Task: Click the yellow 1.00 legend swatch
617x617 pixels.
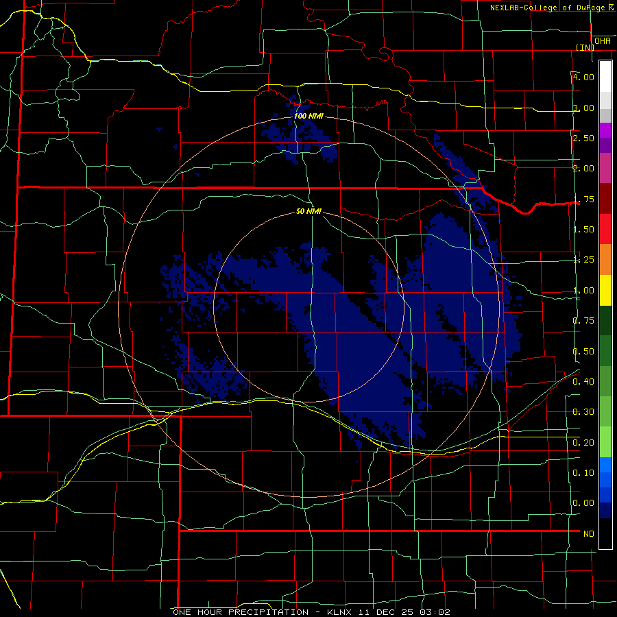Action: (605, 290)
